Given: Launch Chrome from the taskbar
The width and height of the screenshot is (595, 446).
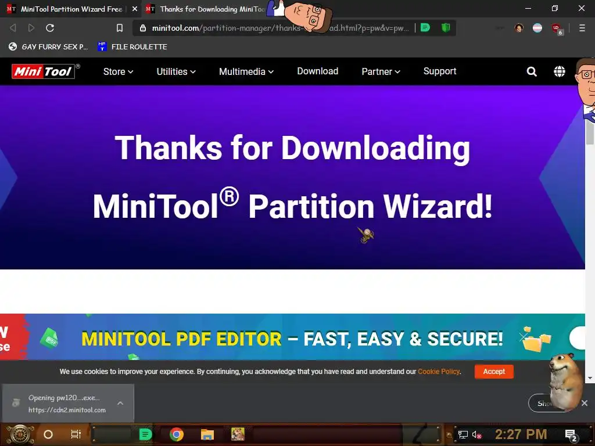Looking at the screenshot, I should [x=177, y=434].
